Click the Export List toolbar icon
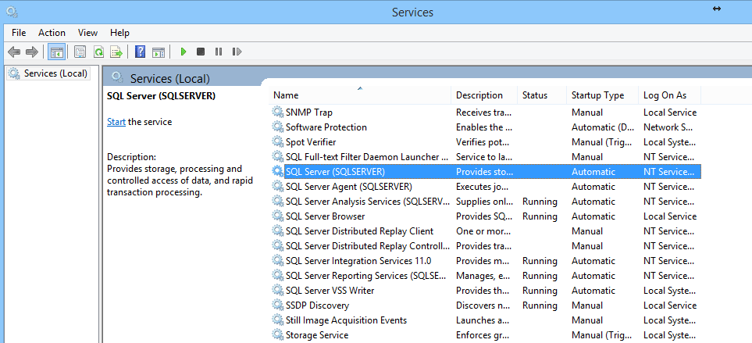Image resolution: width=752 pixels, height=343 pixels. point(116,52)
